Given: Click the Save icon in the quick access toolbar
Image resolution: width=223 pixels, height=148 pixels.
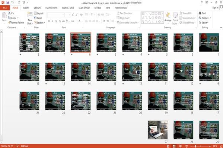Looking at the screenshot, I should click(8, 2).
